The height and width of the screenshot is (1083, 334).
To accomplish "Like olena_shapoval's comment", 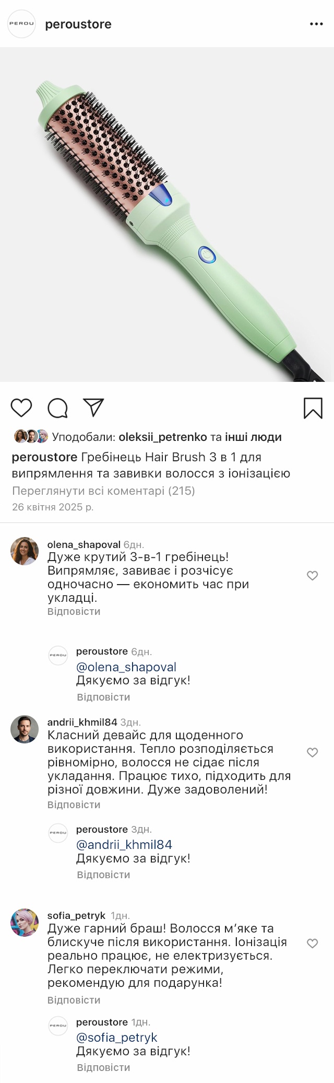I will 312,576.
